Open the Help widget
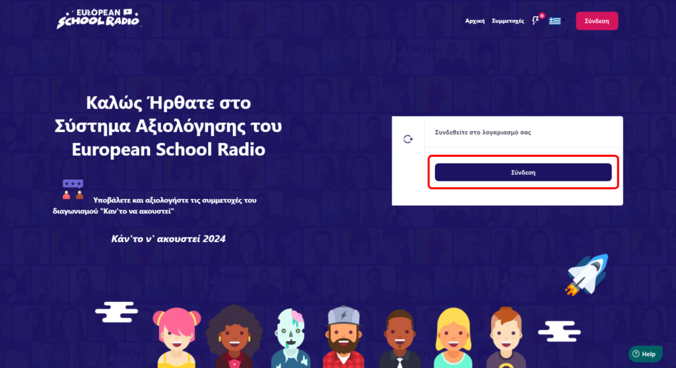 tap(645, 353)
